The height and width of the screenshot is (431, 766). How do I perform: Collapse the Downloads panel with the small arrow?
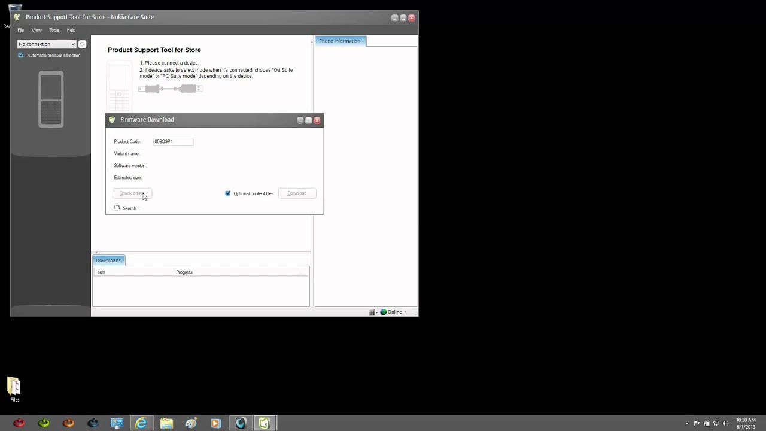pyautogui.click(x=96, y=253)
